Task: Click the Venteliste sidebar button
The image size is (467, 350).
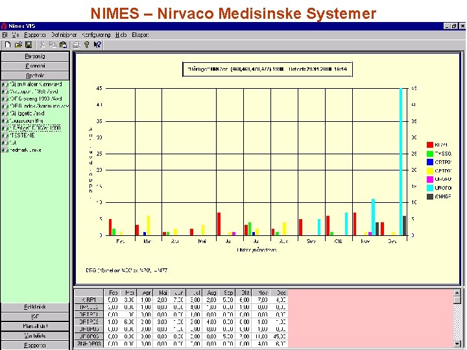Action: [35, 336]
